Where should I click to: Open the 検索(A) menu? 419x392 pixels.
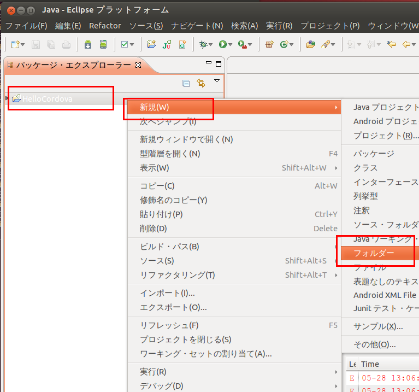pos(245,26)
